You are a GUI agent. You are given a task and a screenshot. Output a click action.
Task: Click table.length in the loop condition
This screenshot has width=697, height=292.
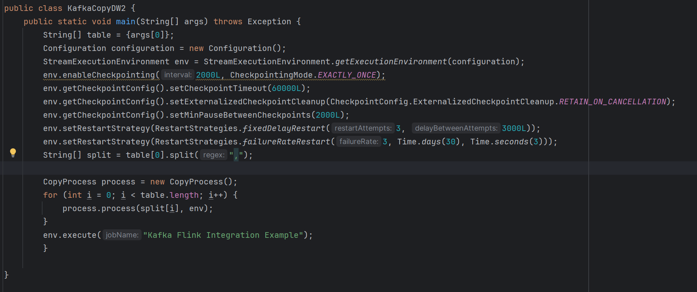170,195
